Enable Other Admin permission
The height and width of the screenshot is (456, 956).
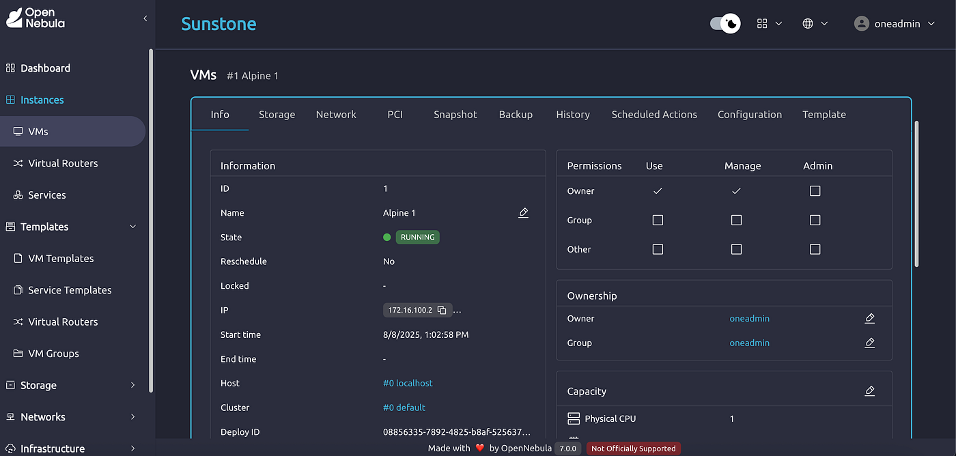[815, 249]
